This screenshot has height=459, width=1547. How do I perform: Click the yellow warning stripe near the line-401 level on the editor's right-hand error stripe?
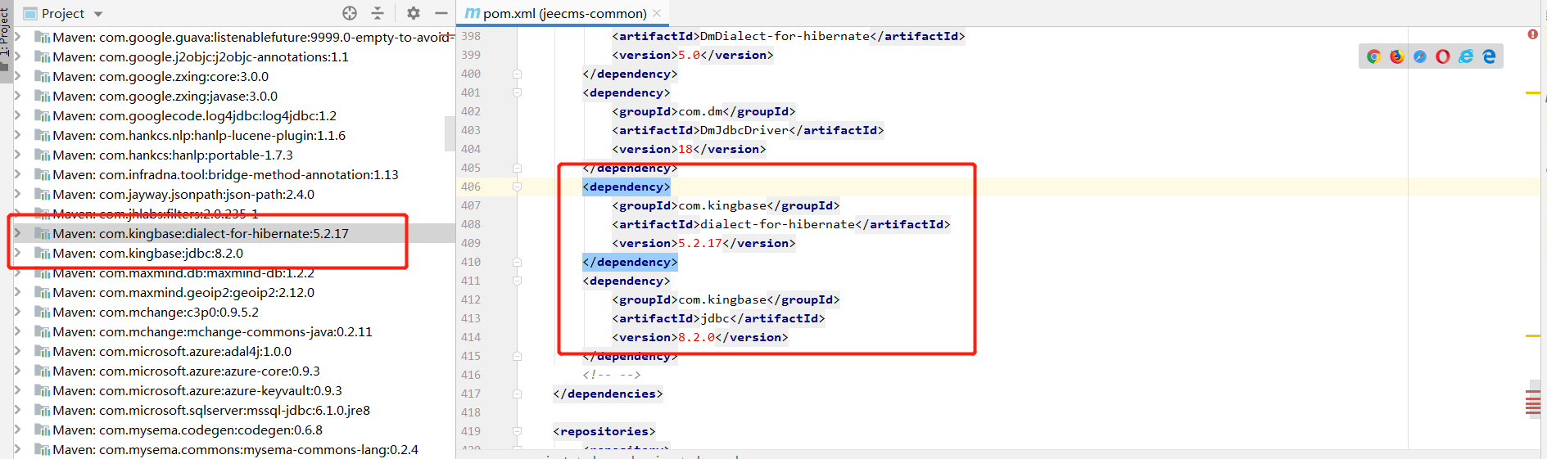pos(1533,93)
